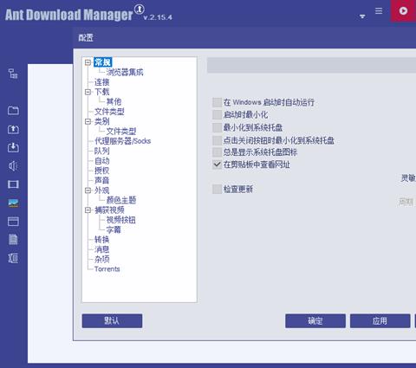Click the red play button at top right

click(x=403, y=10)
